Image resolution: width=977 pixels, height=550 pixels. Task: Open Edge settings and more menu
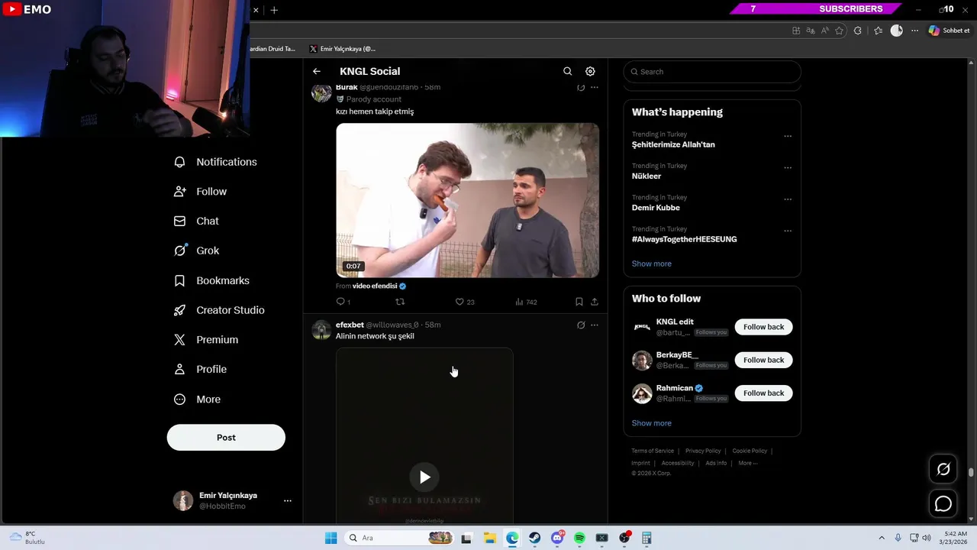click(x=915, y=31)
